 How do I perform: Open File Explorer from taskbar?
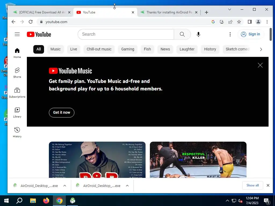(33, 201)
